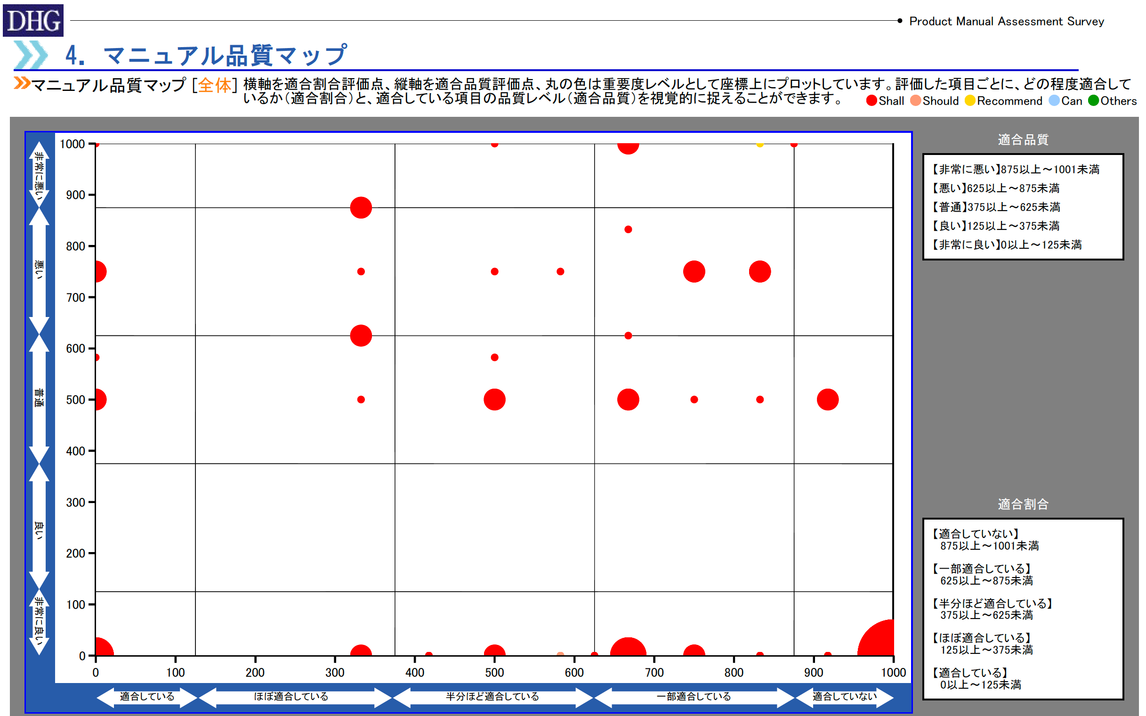
Task: Click the blue double-chevron heading icon
Action: coord(31,55)
